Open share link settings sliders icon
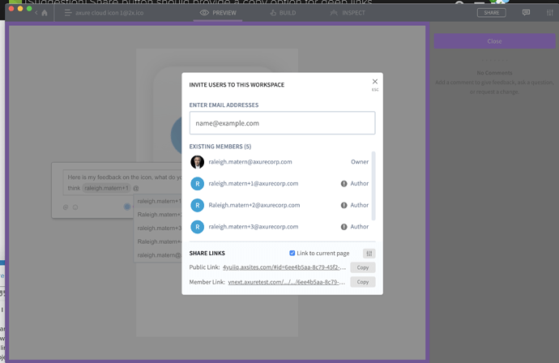Image resolution: width=559 pixels, height=363 pixels. tap(369, 254)
